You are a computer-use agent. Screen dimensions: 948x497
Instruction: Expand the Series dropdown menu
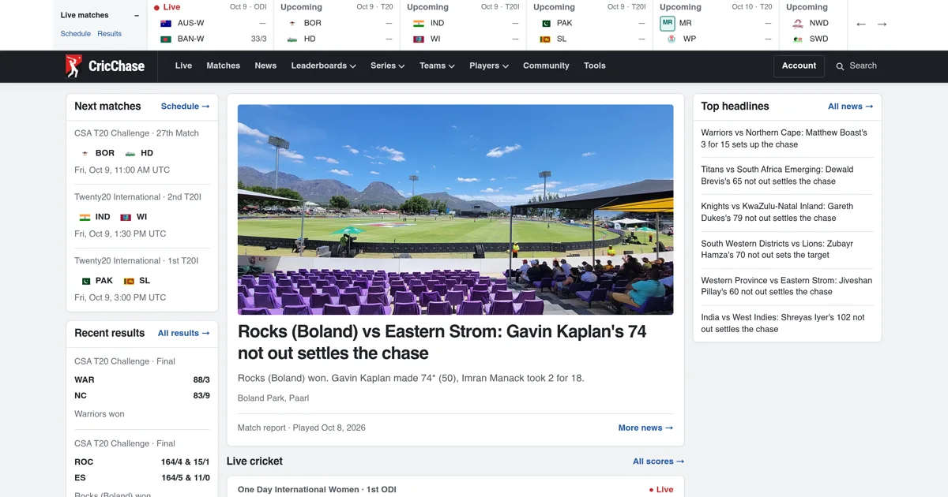click(387, 66)
